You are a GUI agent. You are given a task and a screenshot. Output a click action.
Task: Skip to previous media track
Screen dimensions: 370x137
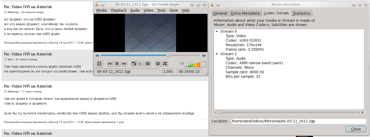[110, 63]
